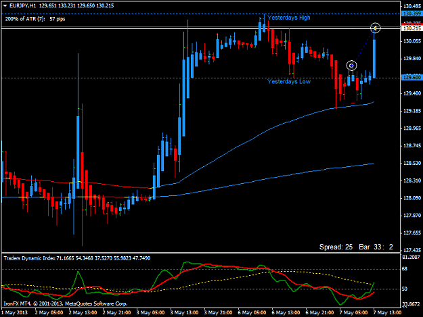
Task: Click the 127.655 price axis value
Action: click(x=412, y=233)
